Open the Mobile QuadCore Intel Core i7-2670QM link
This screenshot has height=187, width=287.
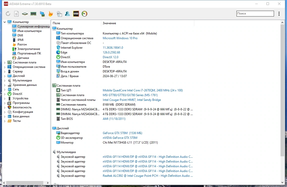click(x=142, y=90)
